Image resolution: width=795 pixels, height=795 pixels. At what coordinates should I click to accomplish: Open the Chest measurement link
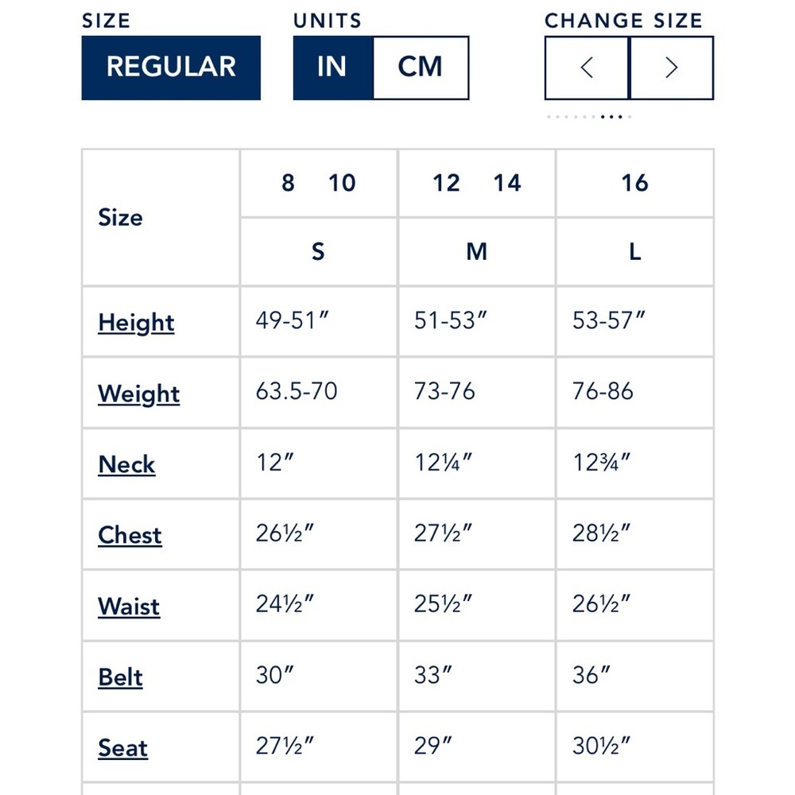tap(130, 535)
